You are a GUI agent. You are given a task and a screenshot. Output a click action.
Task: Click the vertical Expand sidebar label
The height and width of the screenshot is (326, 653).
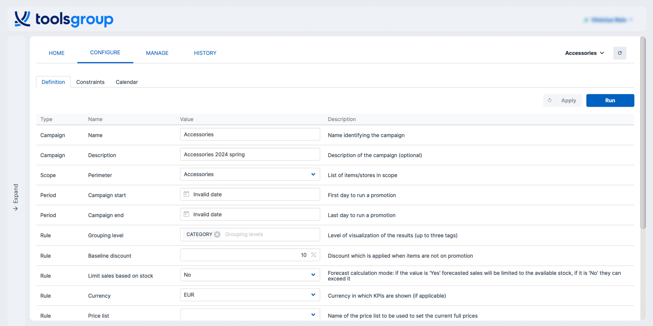point(16,193)
